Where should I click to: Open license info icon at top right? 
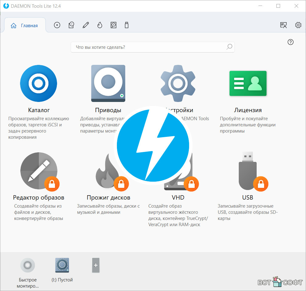(x=283, y=25)
